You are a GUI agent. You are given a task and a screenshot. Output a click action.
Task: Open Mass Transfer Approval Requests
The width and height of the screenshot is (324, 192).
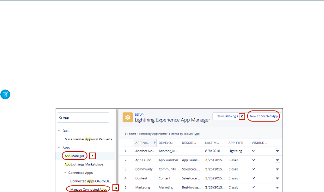coord(88,139)
